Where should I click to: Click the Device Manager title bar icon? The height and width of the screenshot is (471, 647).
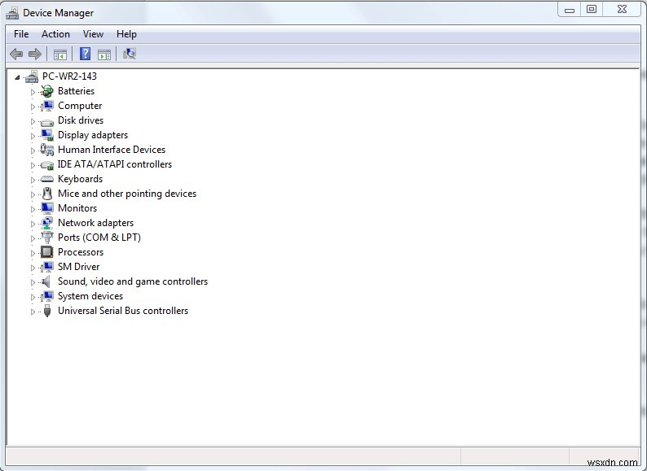tap(12, 13)
